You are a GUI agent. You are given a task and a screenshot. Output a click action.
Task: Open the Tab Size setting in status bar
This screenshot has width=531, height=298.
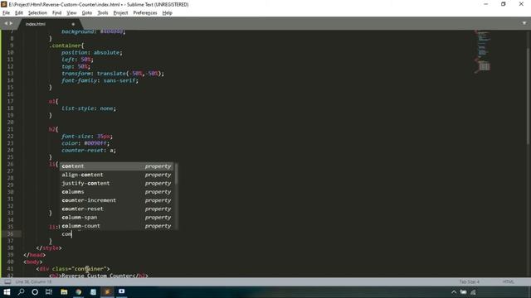(469, 281)
